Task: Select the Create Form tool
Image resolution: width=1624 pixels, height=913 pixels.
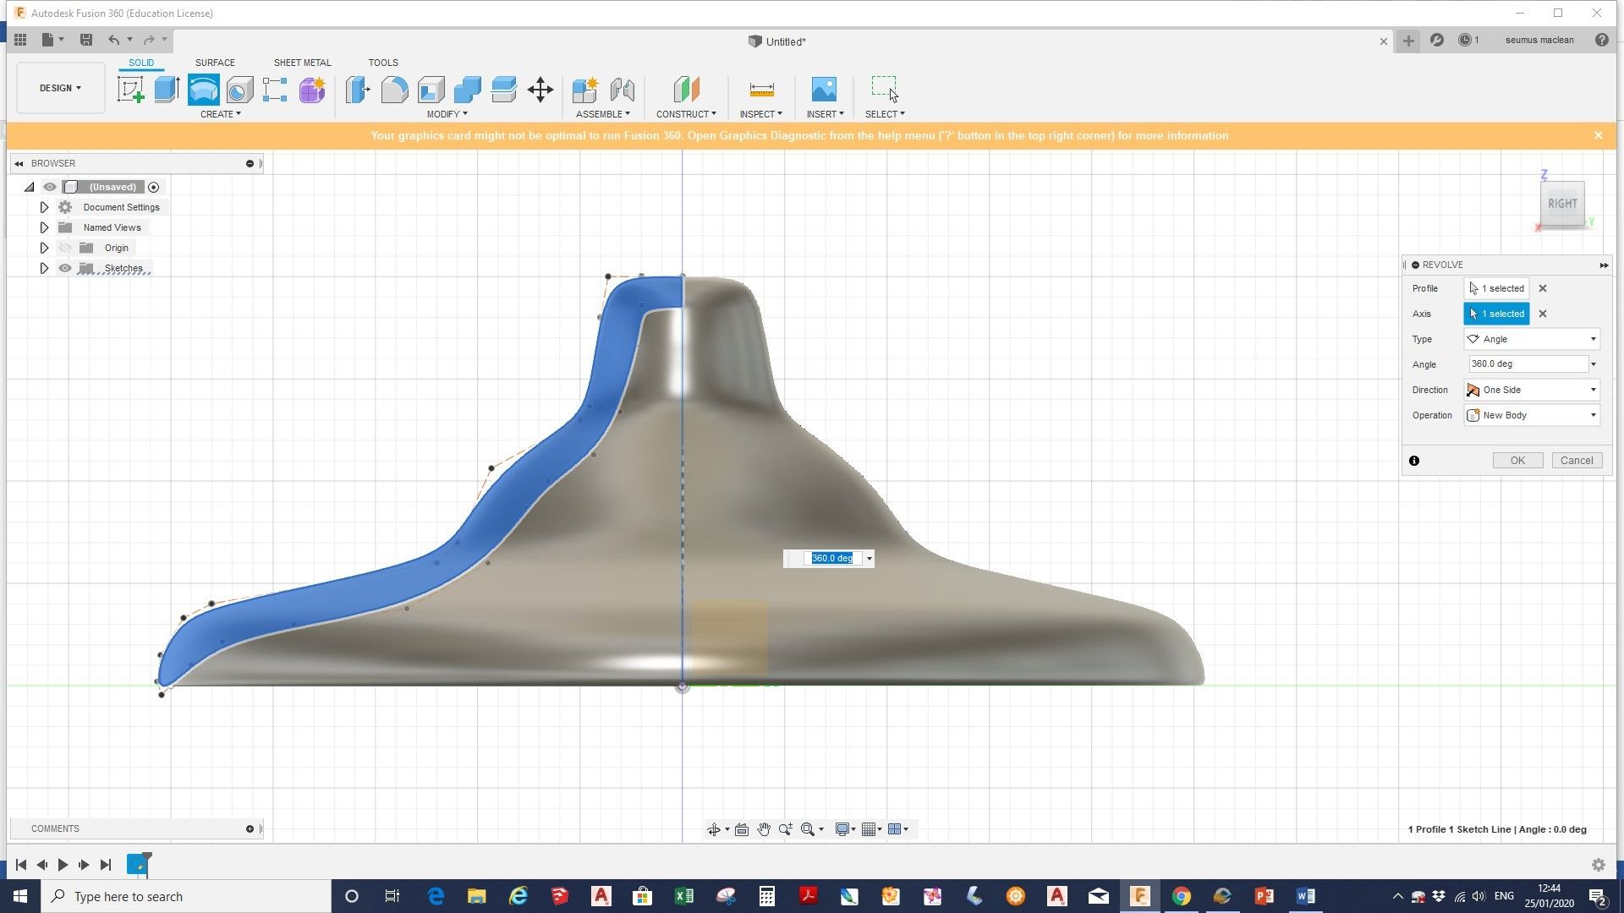Action: [x=311, y=89]
